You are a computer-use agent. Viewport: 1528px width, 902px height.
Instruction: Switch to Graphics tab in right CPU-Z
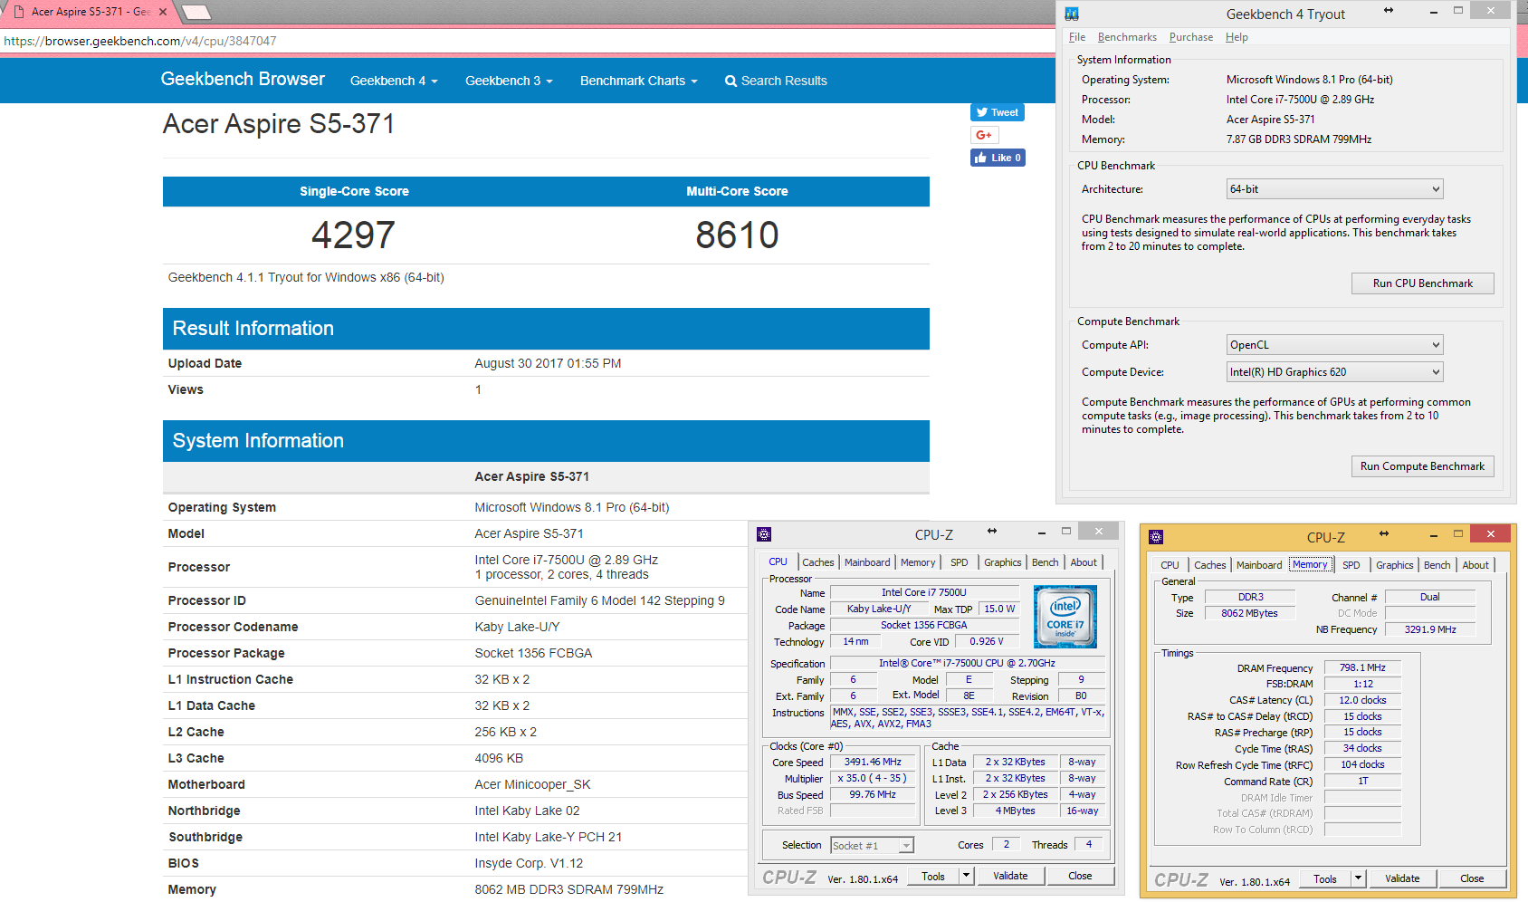click(1395, 565)
